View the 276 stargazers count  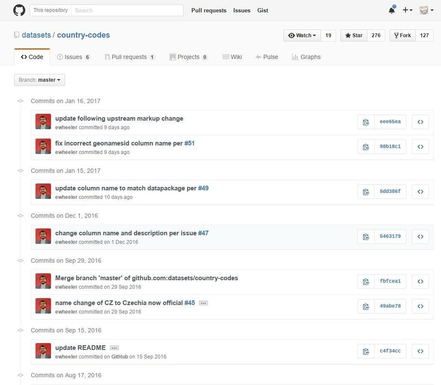(376, 35)
